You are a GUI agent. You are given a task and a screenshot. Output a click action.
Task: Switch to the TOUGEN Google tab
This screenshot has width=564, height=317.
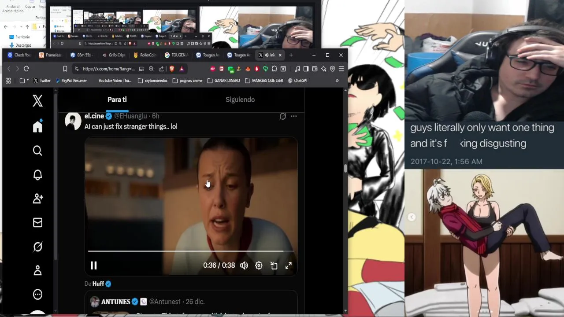176,55
